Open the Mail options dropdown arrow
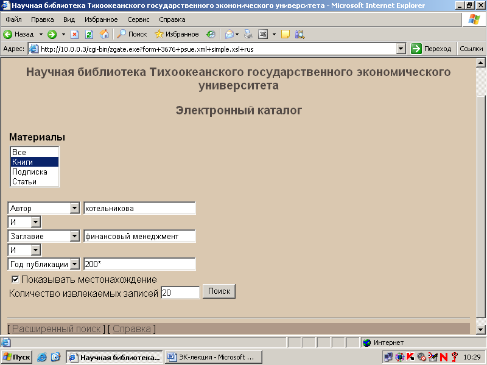This screenshot has height=365, width=487. coord(237,34)
